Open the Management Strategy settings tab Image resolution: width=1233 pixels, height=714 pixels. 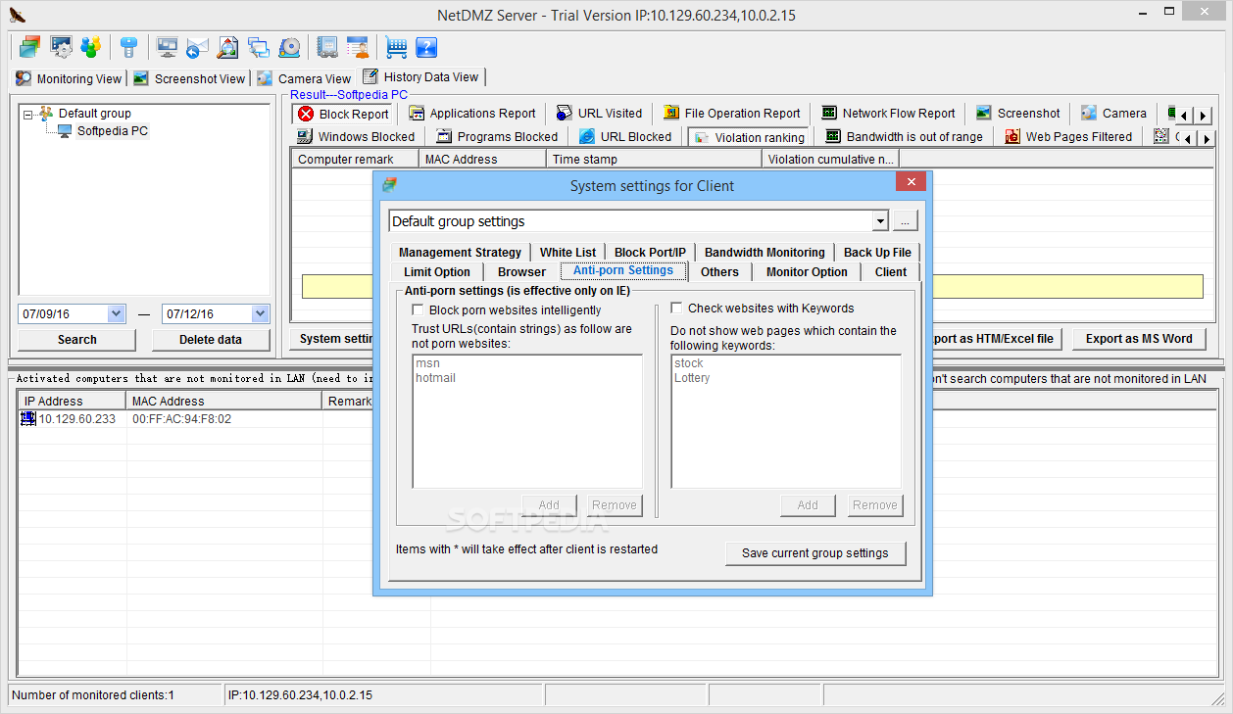tap(460, 253)
